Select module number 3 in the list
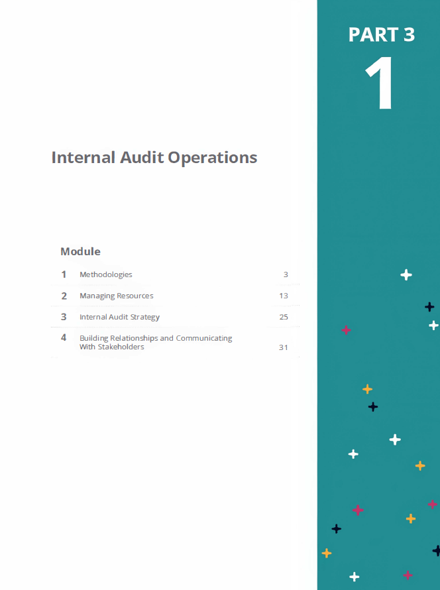Viewport: 440px width, 590px height. tap(64, 317)
